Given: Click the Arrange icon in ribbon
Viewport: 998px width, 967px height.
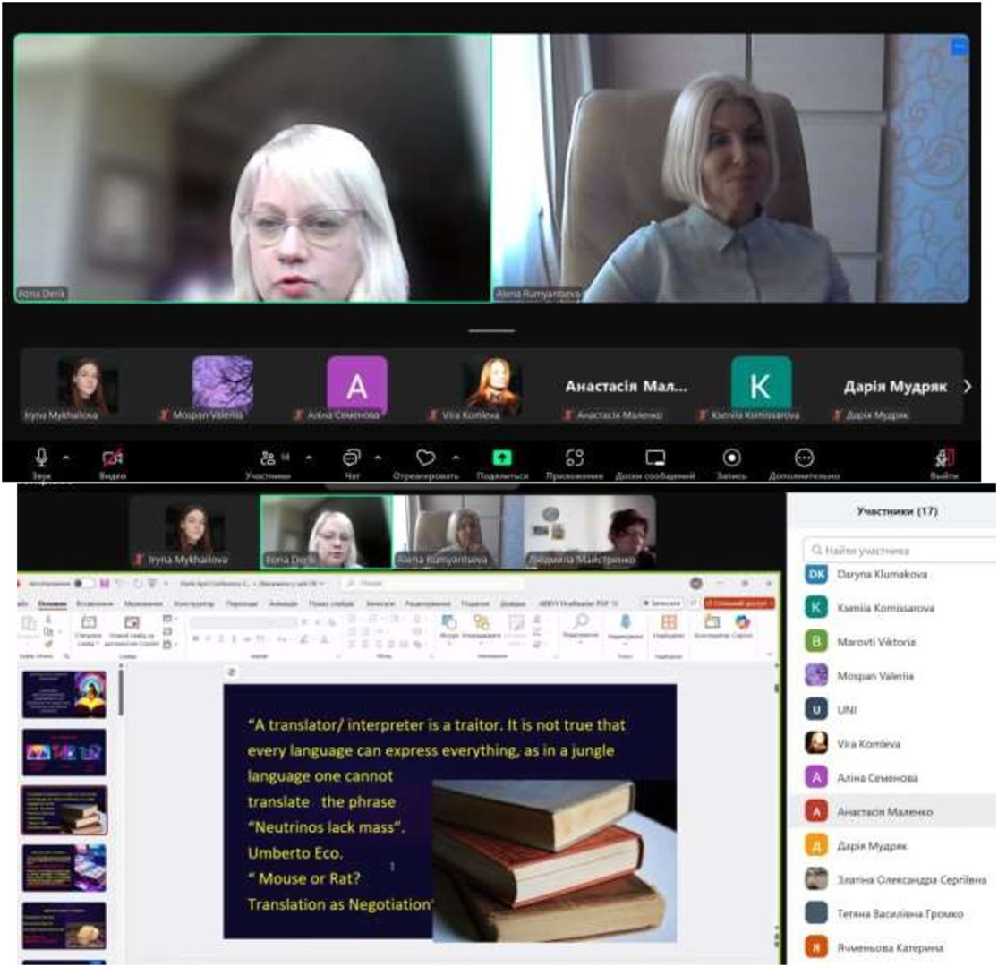Looking at the screenshot, I should point(482,622).
